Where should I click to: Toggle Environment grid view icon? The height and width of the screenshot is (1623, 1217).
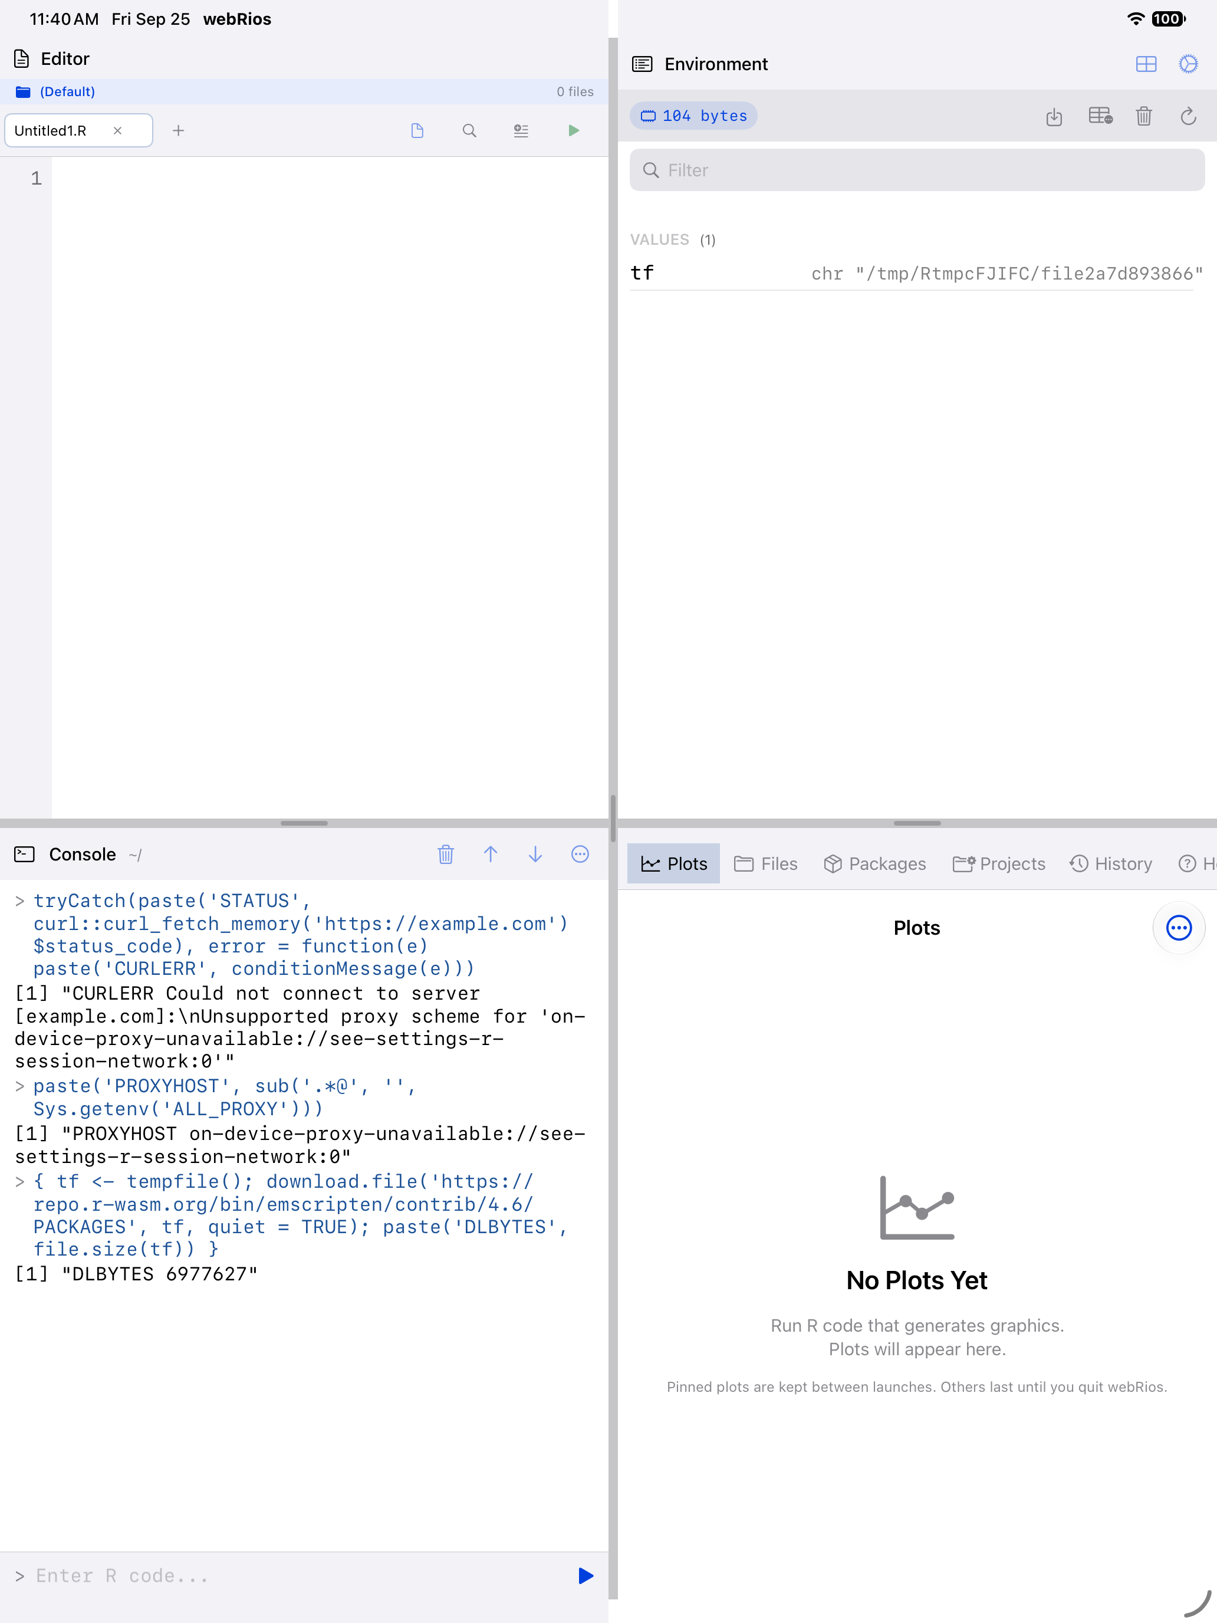pyautogui.click(x=1146, y=64)
